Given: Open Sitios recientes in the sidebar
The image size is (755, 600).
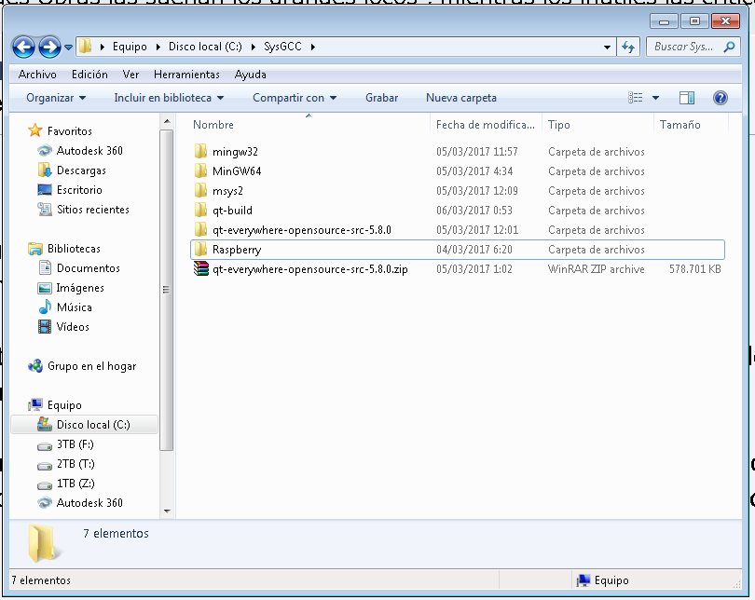Looking at the screenshot, I should (x=93, y=210).
